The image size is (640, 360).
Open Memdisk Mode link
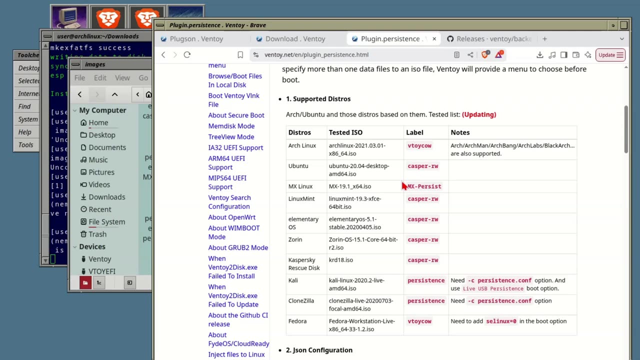(231, 126)
